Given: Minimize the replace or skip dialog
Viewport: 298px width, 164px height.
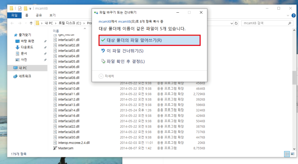Looking at the screenshot, I should [178, 13].
